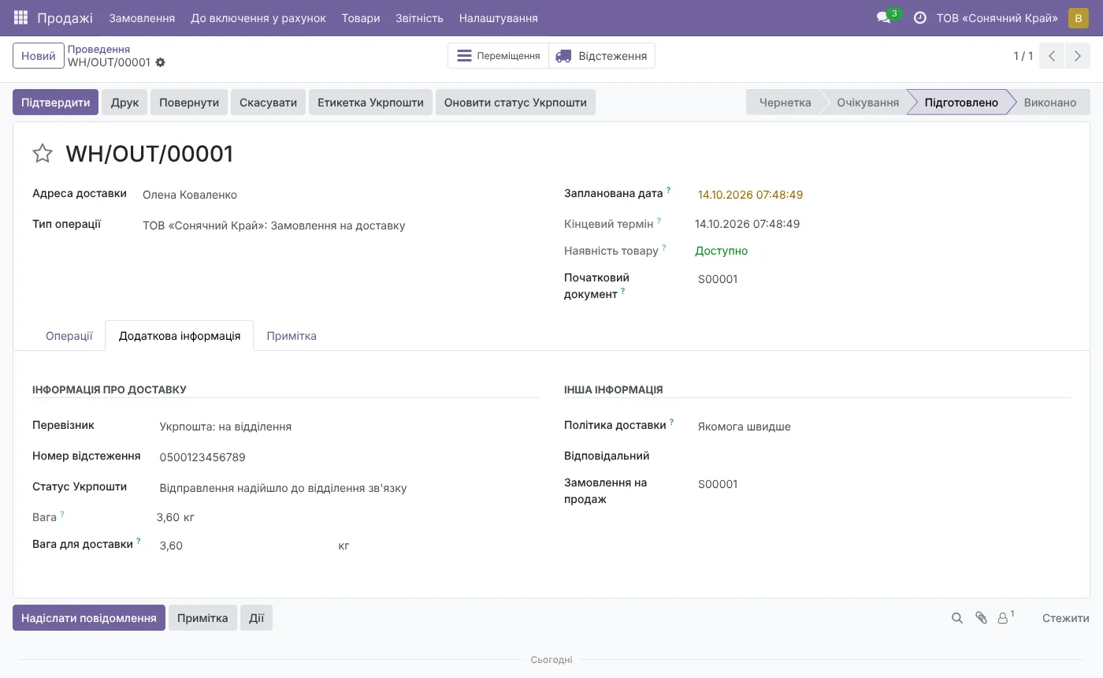Click the Підтвердити button

[56, 102]
